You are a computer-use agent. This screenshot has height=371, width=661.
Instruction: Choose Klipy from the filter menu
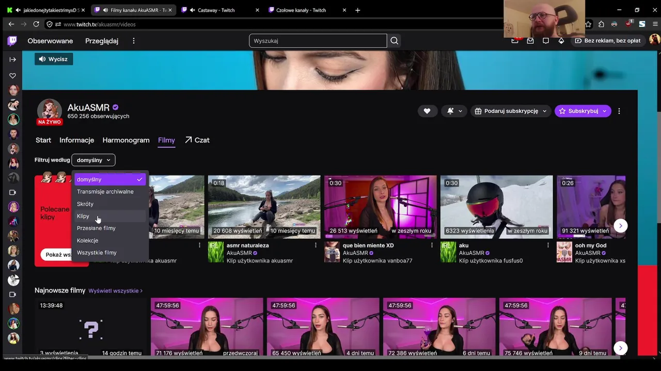[110, 216]
